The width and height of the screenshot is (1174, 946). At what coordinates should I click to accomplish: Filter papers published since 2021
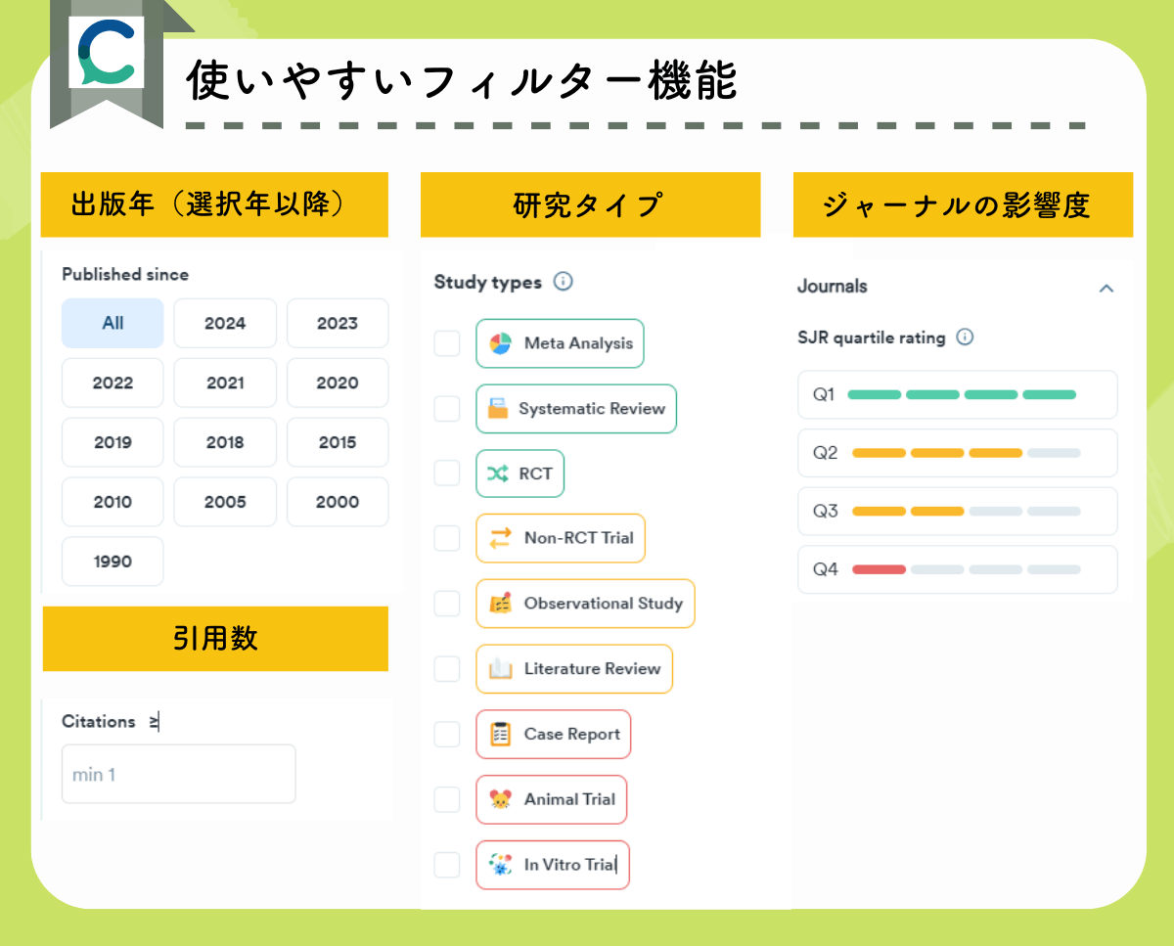tap(225, 383)
